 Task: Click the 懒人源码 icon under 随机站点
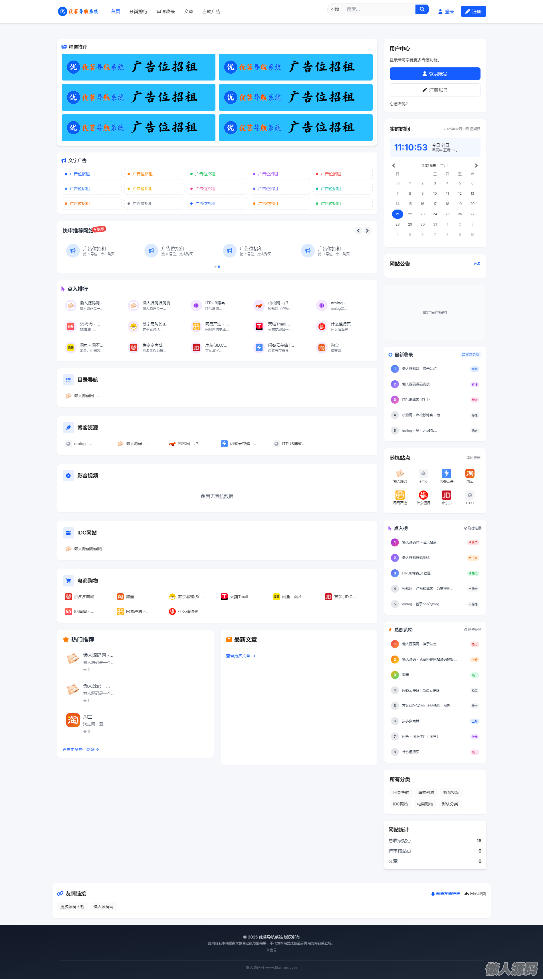(400, 473)
